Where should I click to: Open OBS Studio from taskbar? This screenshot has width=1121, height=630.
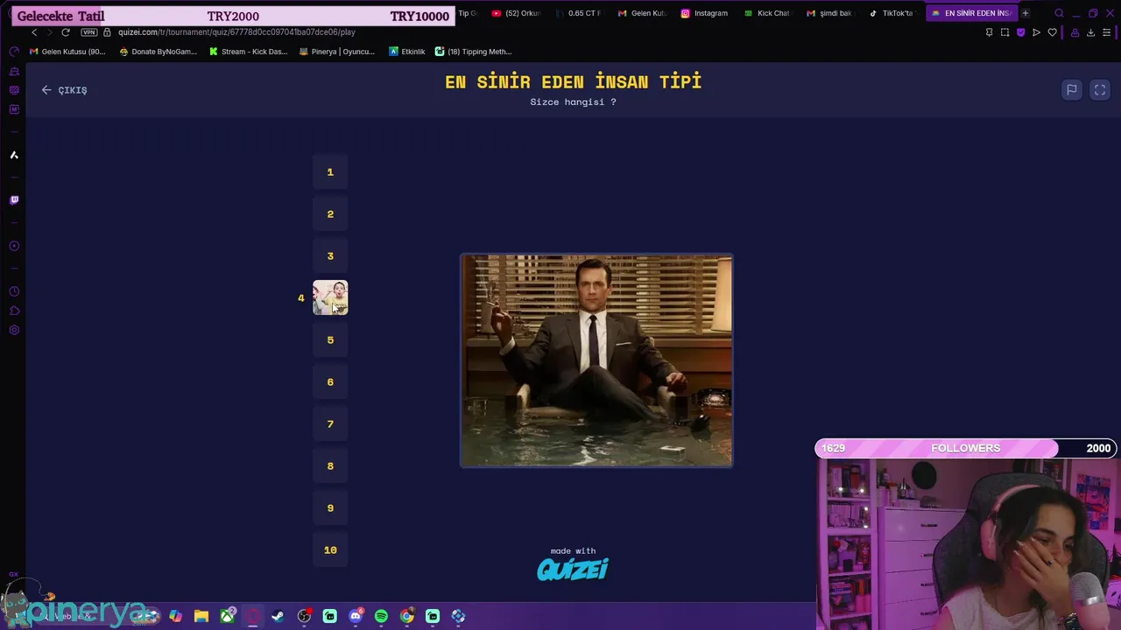pyautogui.click(x=304, y=616)
